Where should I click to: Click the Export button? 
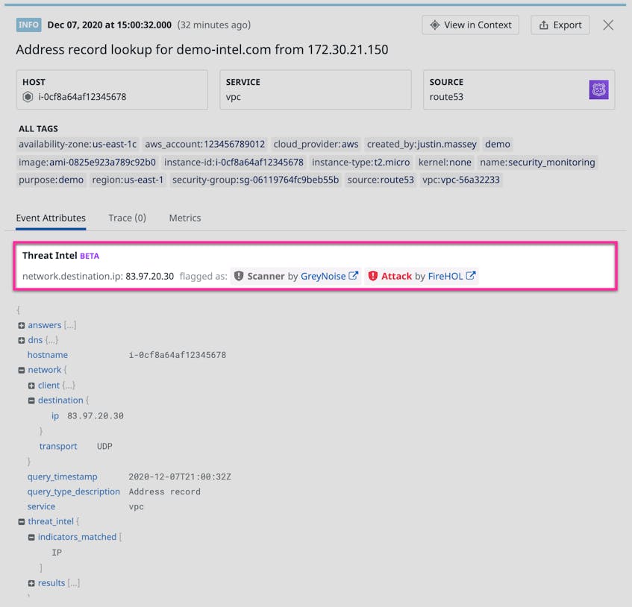pos(560,25)
